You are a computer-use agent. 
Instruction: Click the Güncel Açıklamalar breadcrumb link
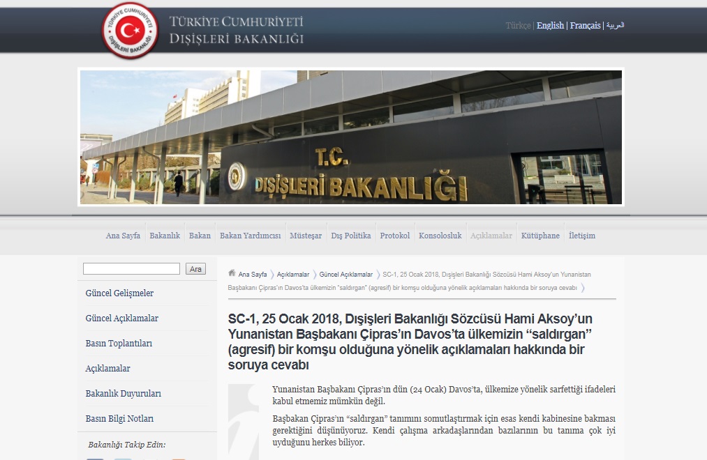point(345,275)
